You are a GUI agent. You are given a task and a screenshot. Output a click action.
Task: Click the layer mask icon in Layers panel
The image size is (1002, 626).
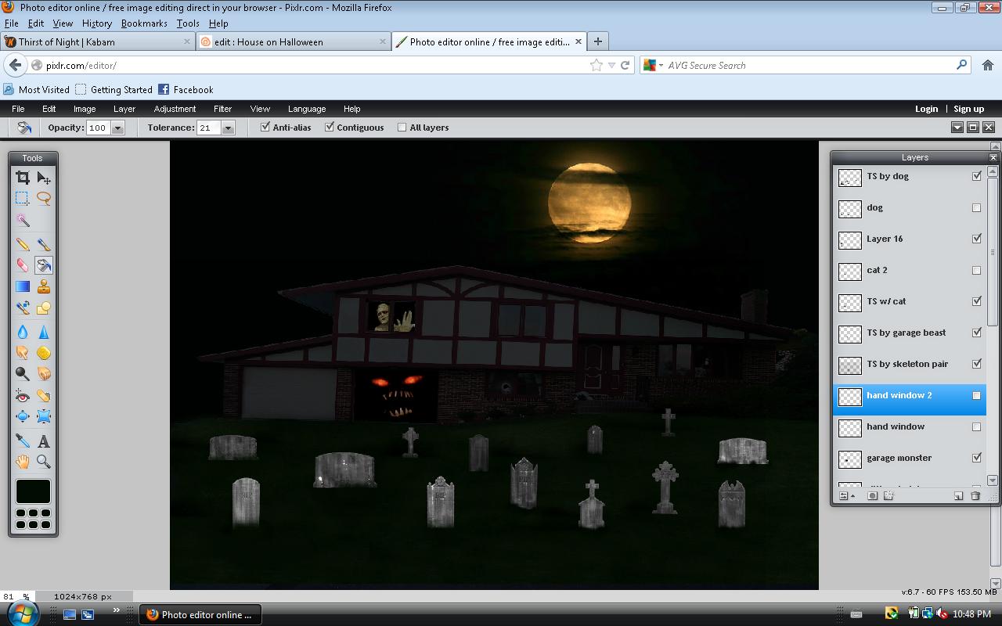coord(872,495)
